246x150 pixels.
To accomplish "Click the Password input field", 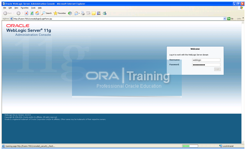I will 206,65.
